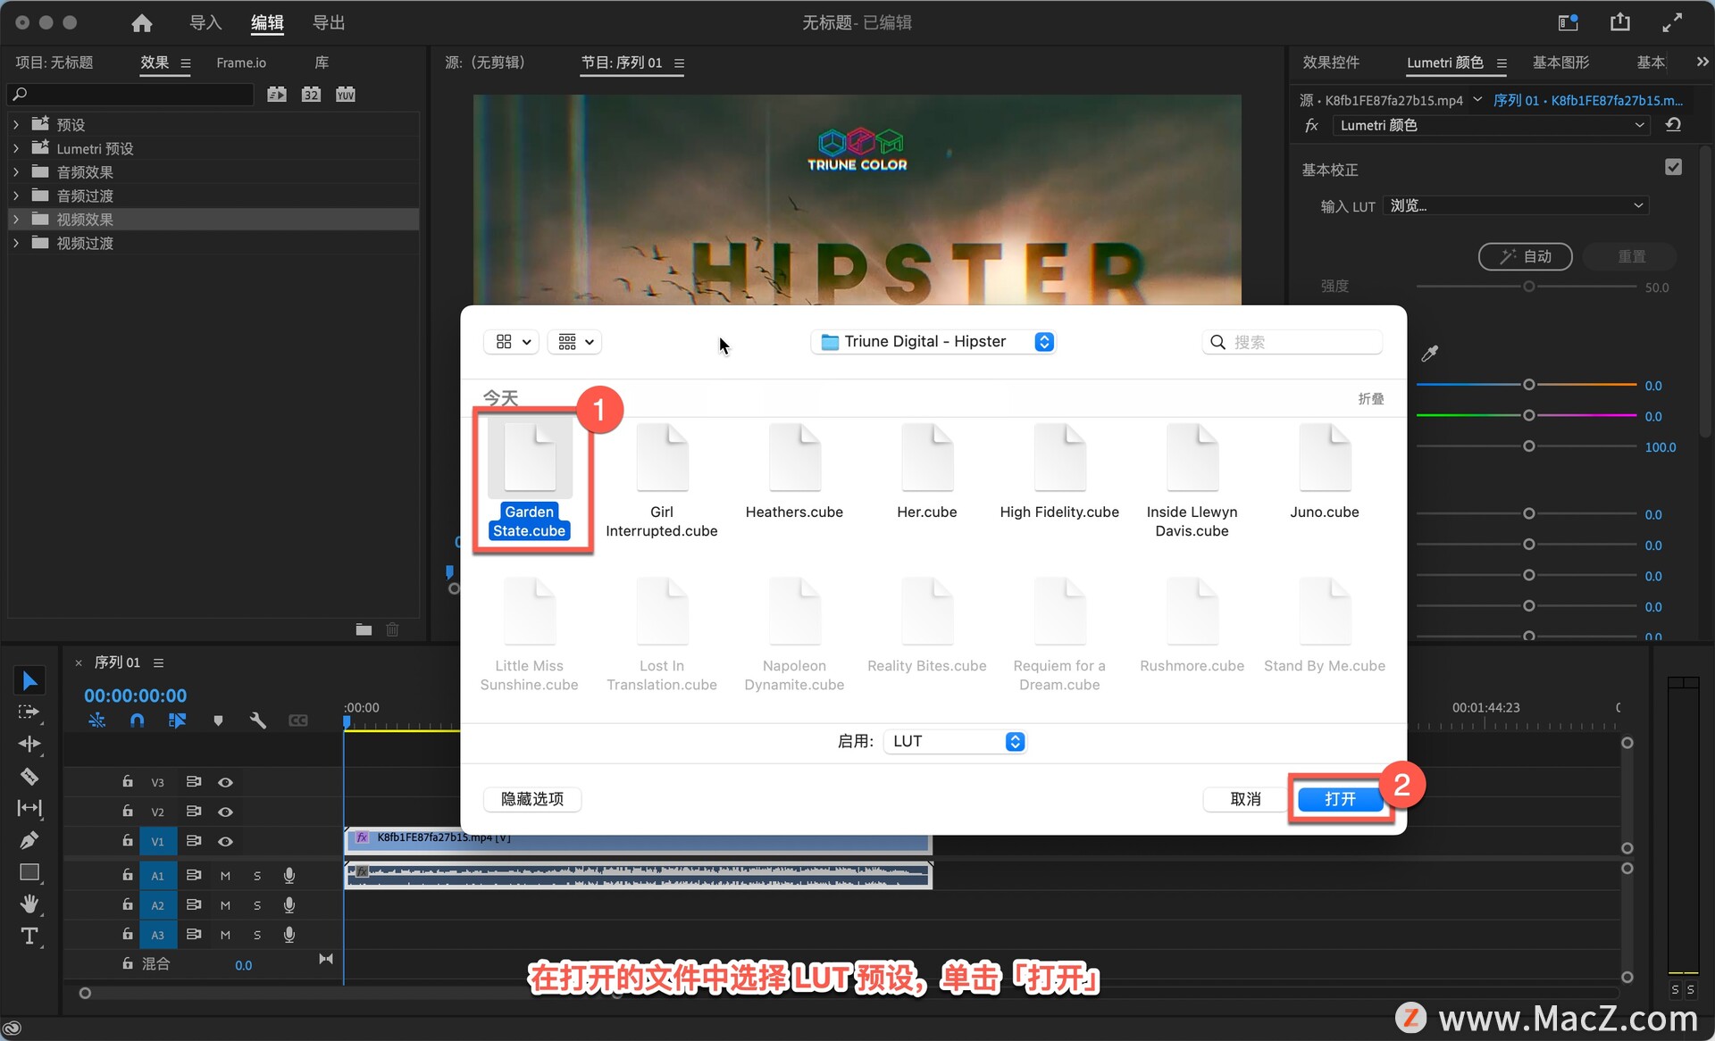Open the grouping options dropdown in dialog
The image size is (1715, 1041).
pos(574,342)
